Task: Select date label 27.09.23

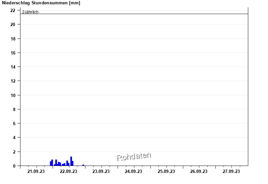Action: 231,171
